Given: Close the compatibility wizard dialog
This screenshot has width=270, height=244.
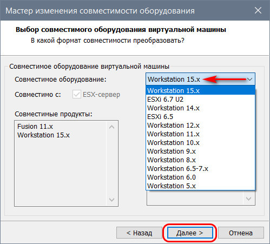Looking at the screenshot, I should coord(258,10).
